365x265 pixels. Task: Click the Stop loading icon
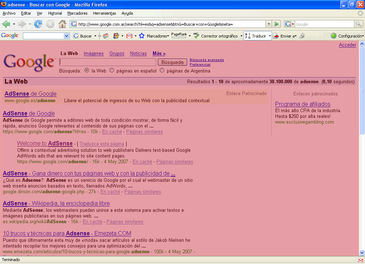pos(50,24)
